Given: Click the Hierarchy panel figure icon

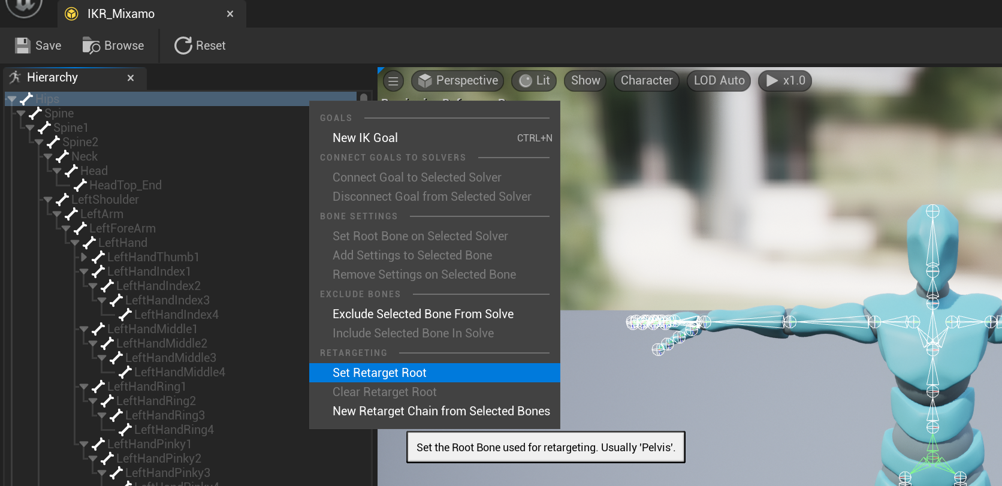Looking at the screenshot, I should [15, 77].
